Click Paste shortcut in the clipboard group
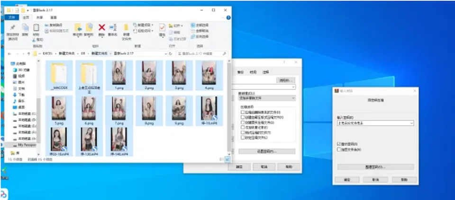Image resolution: width=455 pixels, height=200 pixels. pos(57,31)
